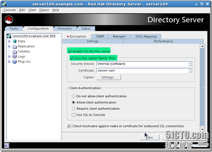Screen dimensions: 212x152
Task: Select the Plug-ins tree item
Action: pyautogui.click(x=24, y=62)
